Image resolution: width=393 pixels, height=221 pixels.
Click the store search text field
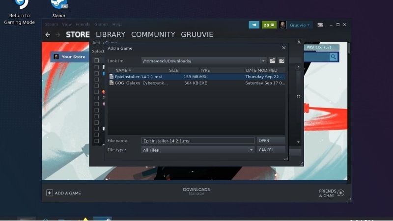[317, 57]
